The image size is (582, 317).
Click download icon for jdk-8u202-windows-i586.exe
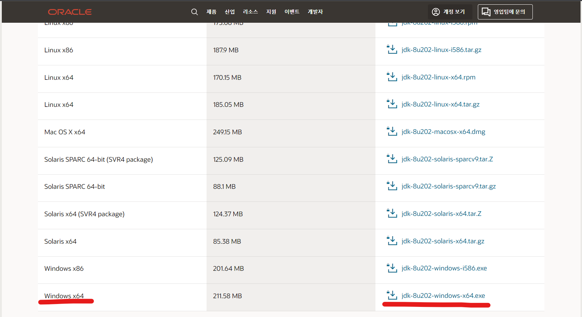392,268
